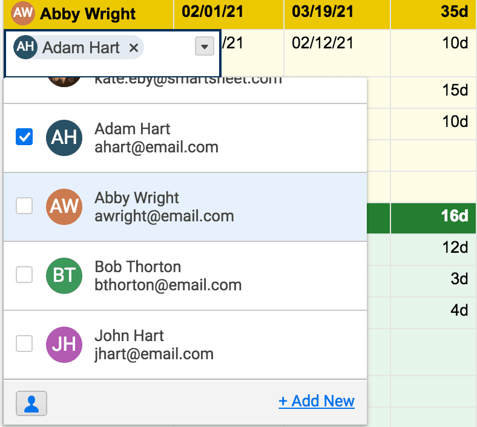Viewport: 477px width, 427px height.
Task: Select the Adam Hart contact entry
Action: pyautogui.click(x=185, y=138)
